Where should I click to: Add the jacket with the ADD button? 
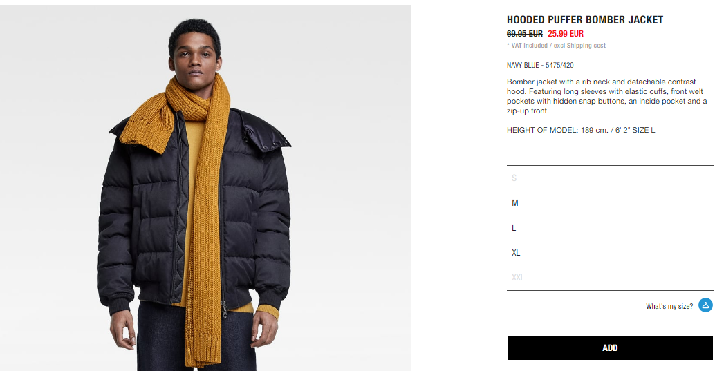point(610,348)
